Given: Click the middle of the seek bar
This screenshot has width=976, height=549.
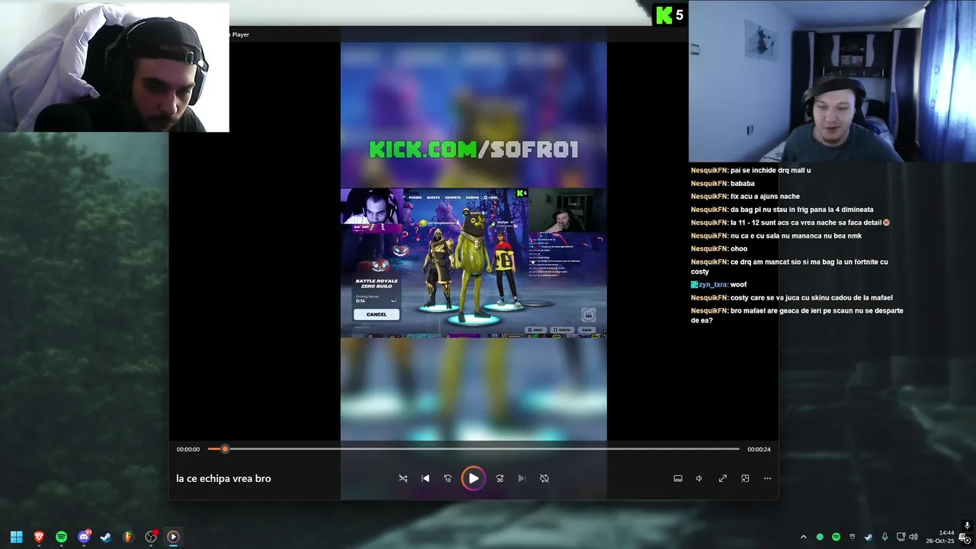Looking at the screenshot, I should click(x=474, y=449).
